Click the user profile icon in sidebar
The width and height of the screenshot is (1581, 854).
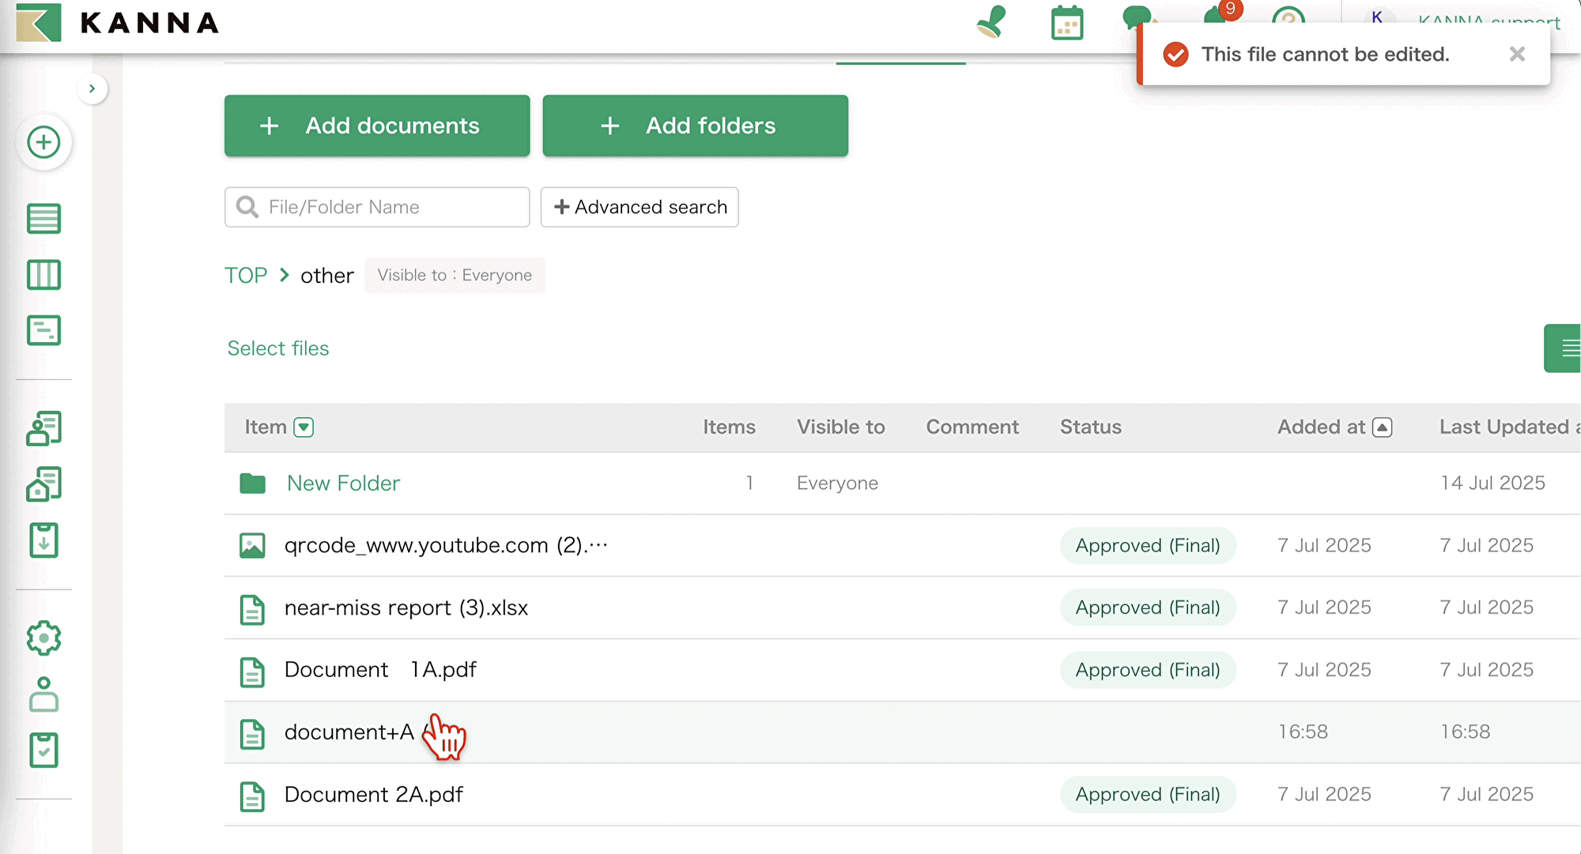pos(43,694)
